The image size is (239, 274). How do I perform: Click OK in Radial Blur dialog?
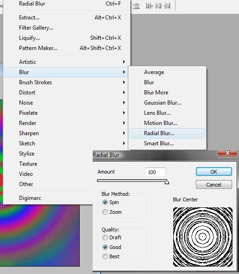(x=214, y=172)
